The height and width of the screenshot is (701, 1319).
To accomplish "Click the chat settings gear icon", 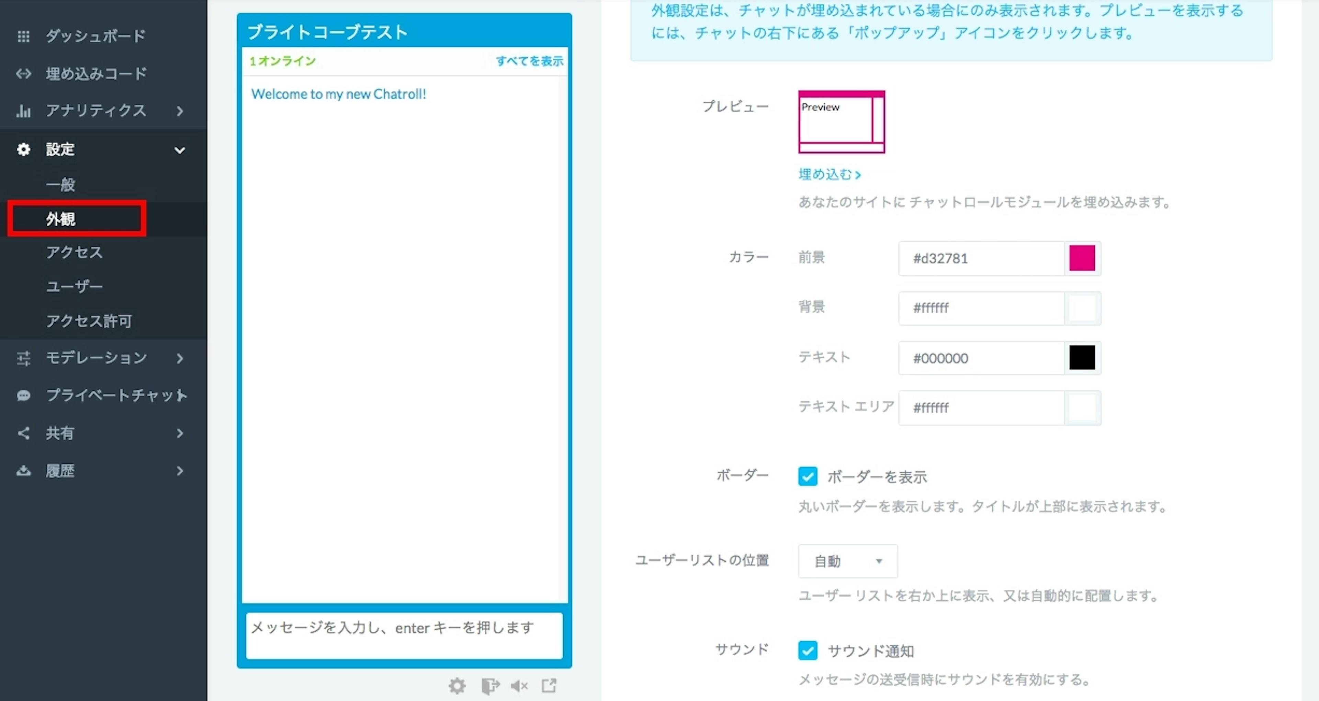I will (457, 686).
